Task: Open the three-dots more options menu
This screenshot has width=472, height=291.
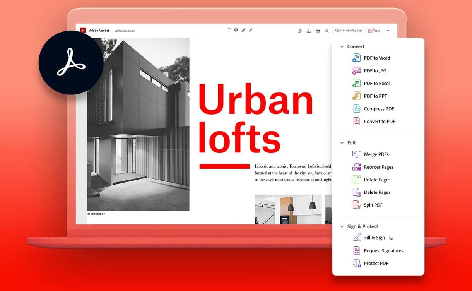Action: tap(388, 31)
